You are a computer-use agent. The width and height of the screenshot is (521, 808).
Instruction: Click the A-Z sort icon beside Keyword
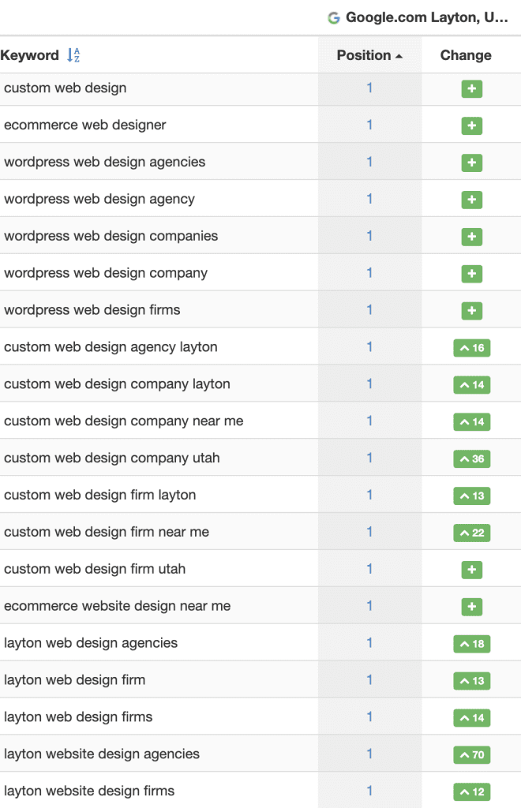pos(73,55)
